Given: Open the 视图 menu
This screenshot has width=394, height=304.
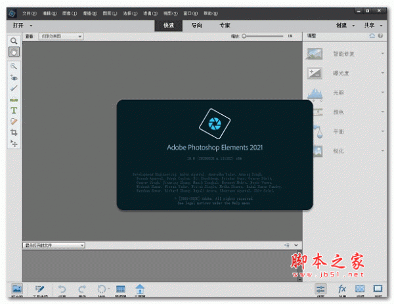Looking at the screenshot, I should (170, 13).
